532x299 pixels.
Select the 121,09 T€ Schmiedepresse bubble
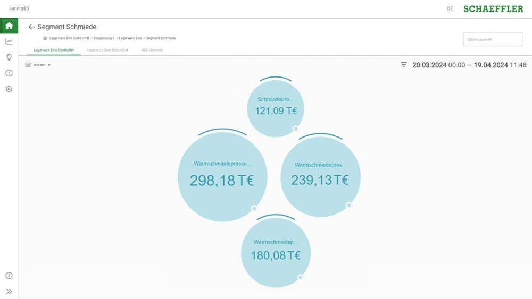point(276,107)
